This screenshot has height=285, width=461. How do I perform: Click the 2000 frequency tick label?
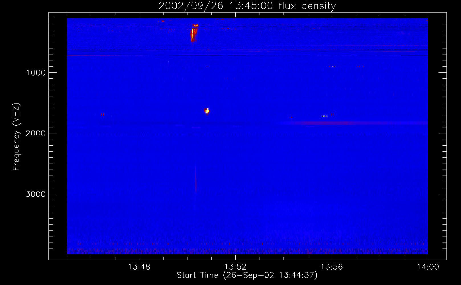click(36, 133)
